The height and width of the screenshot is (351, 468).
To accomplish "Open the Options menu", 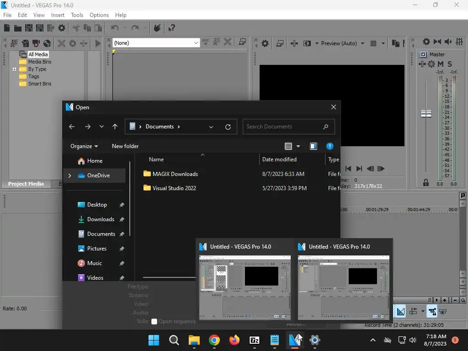I will 99,15.
